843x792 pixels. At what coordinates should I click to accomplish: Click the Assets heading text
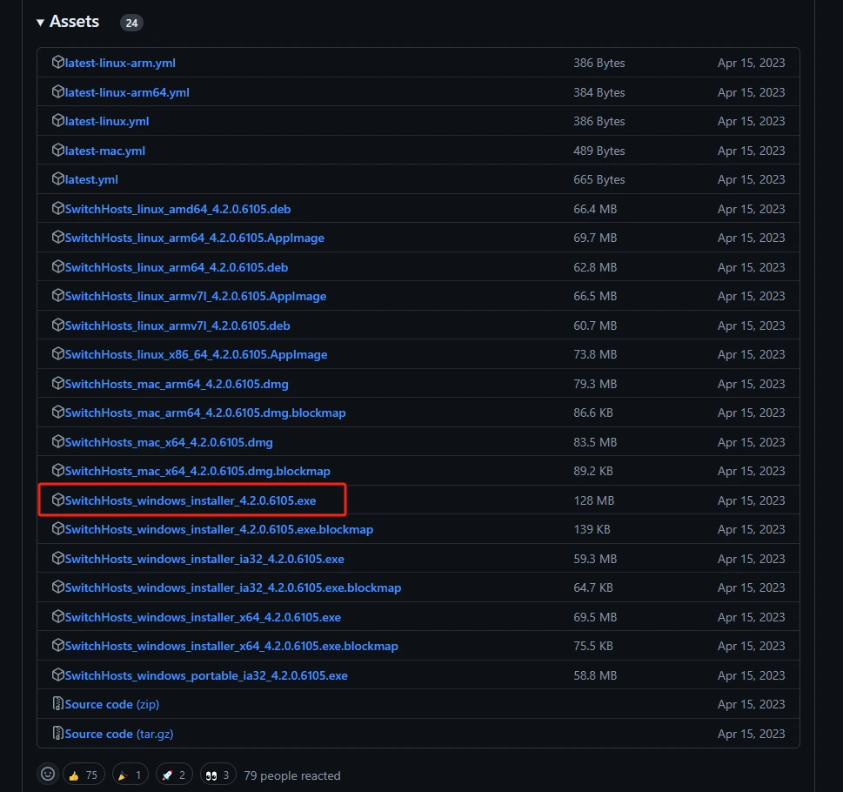[x=74, y=22]
